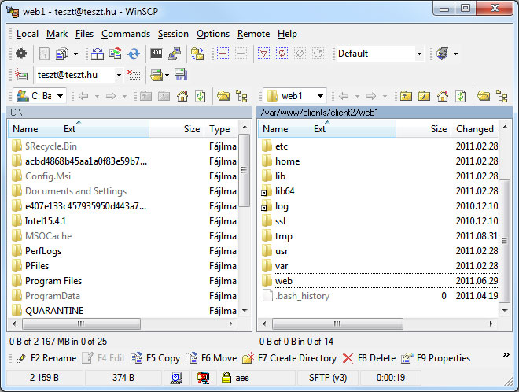Screen dimensions: 519x392
Task: Open local directory tree icon
Action: tap(241, 97)
